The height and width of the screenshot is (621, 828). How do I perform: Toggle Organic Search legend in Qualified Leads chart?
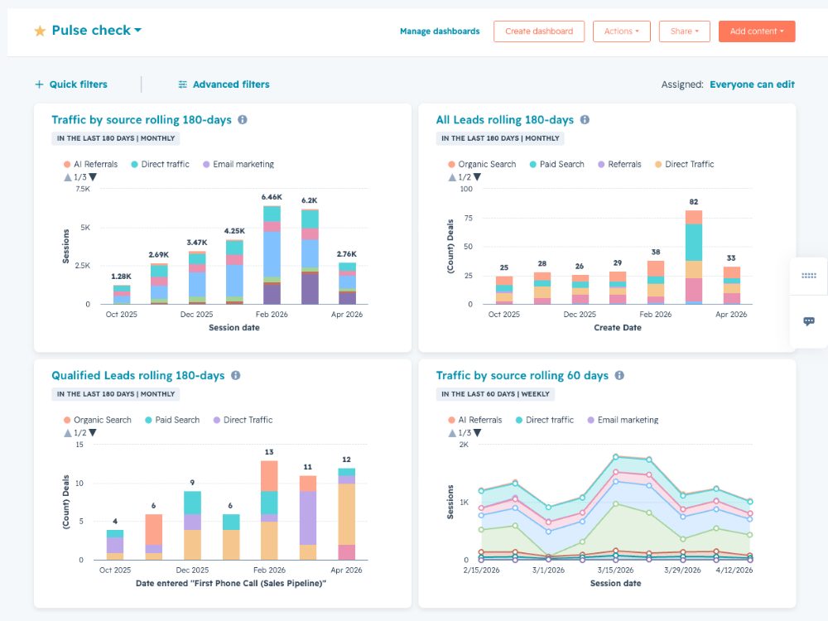coord(97,420)
